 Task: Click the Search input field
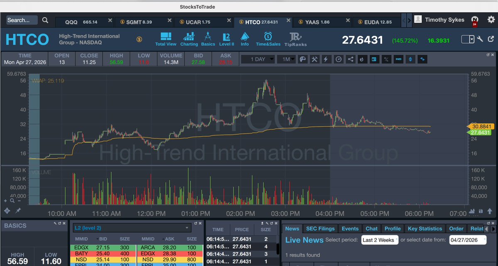click(22, 20)
